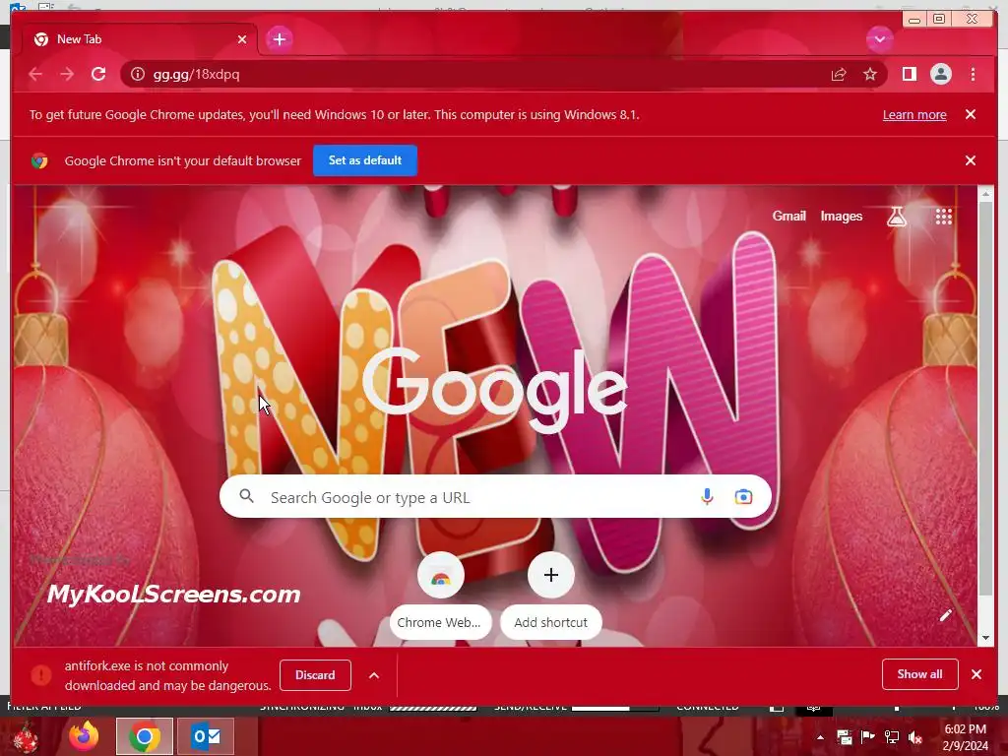1008x756 pixels.
Task: Show hidden system tray icons
Action: point(820,737)
